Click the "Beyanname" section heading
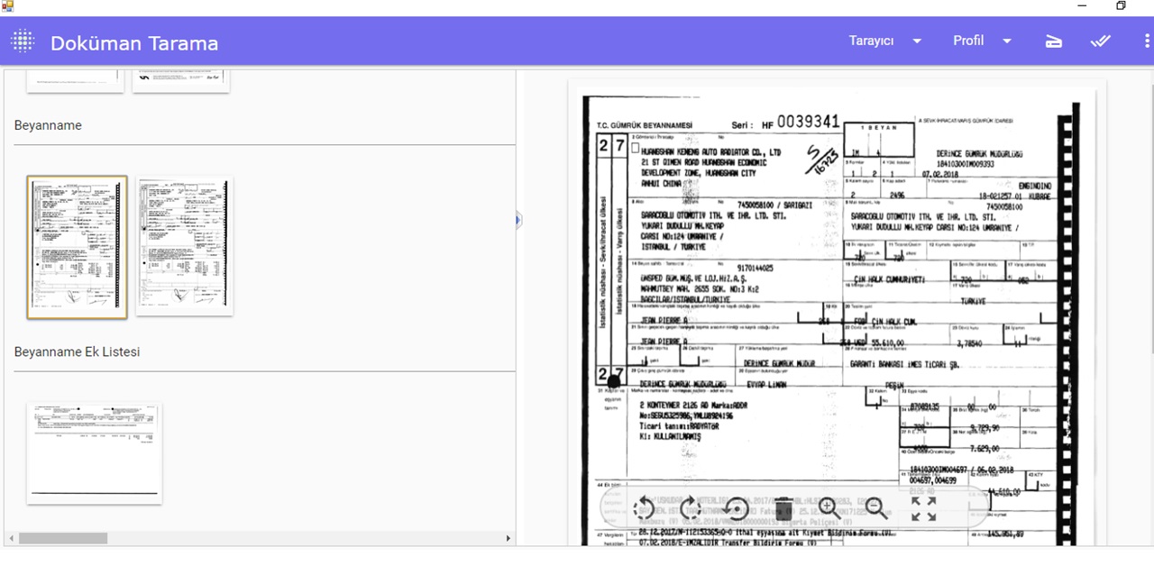Viewport: 1154px width, 584px height. click(x=48, y=125)
